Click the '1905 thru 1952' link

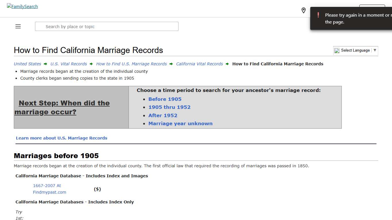169,107
